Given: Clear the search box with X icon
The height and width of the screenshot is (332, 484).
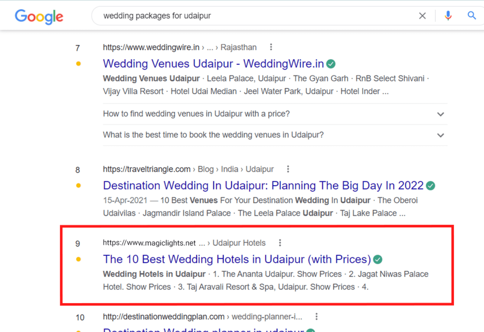Looking at the screenshot, I should pyautogui.click(x=422, y=16).
